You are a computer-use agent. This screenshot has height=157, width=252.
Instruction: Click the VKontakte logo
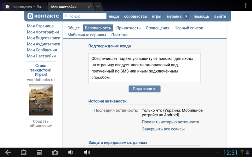coord(43,16)
